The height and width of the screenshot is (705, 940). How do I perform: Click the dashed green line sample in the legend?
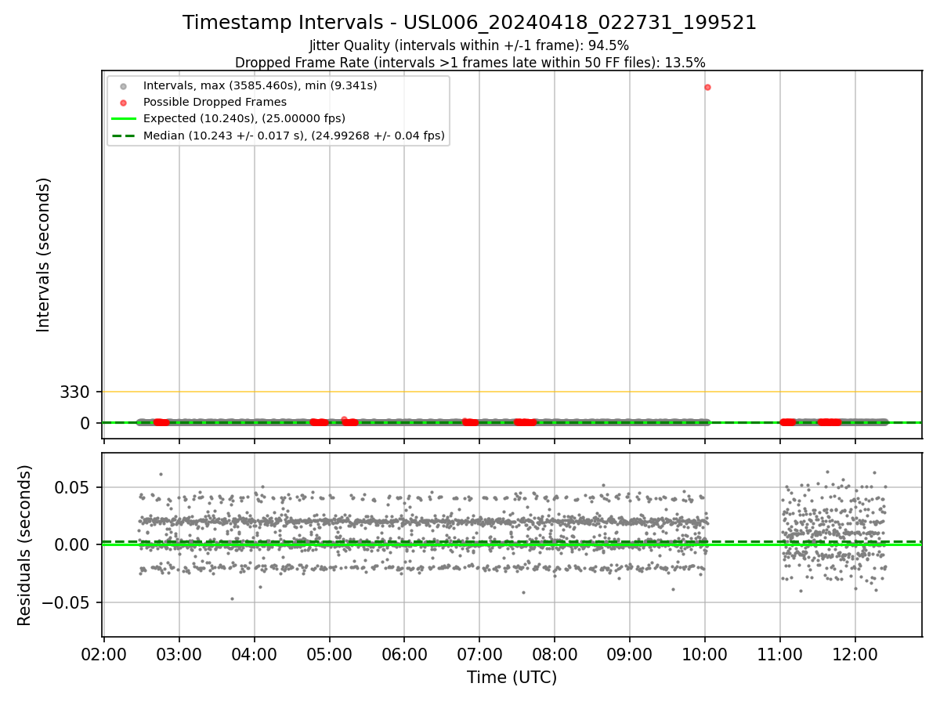click(x=124, y=136)
